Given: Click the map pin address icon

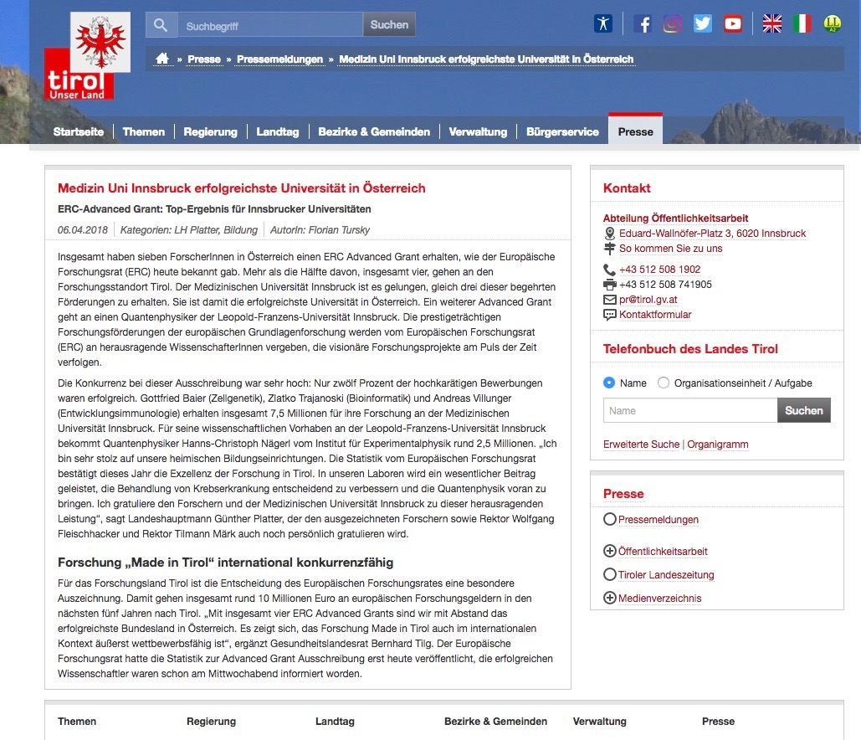Looking at the screenshot, I should point(609,234).
